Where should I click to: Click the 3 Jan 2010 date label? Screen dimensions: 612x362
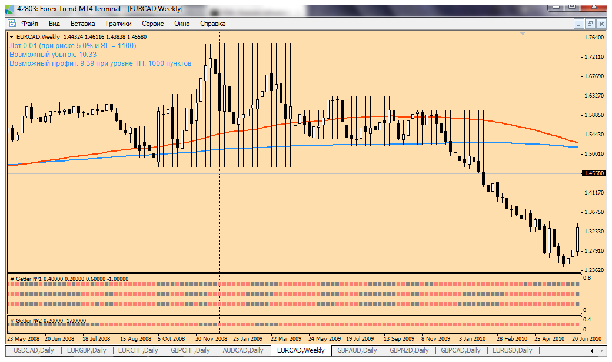473,338
